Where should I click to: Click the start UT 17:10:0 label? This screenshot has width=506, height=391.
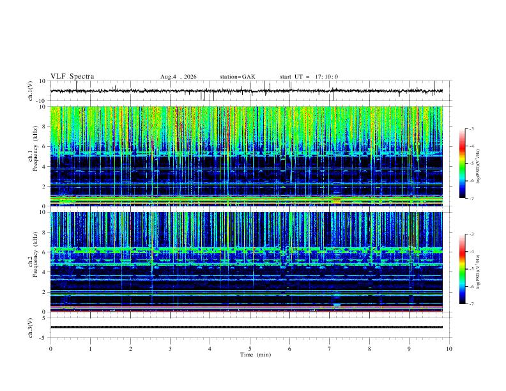click(x=309, y=77)
